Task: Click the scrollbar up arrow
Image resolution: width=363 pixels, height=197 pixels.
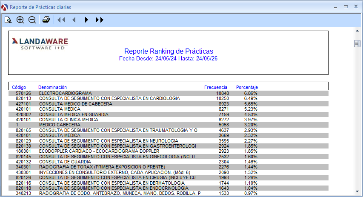Action: coord(357,31)
